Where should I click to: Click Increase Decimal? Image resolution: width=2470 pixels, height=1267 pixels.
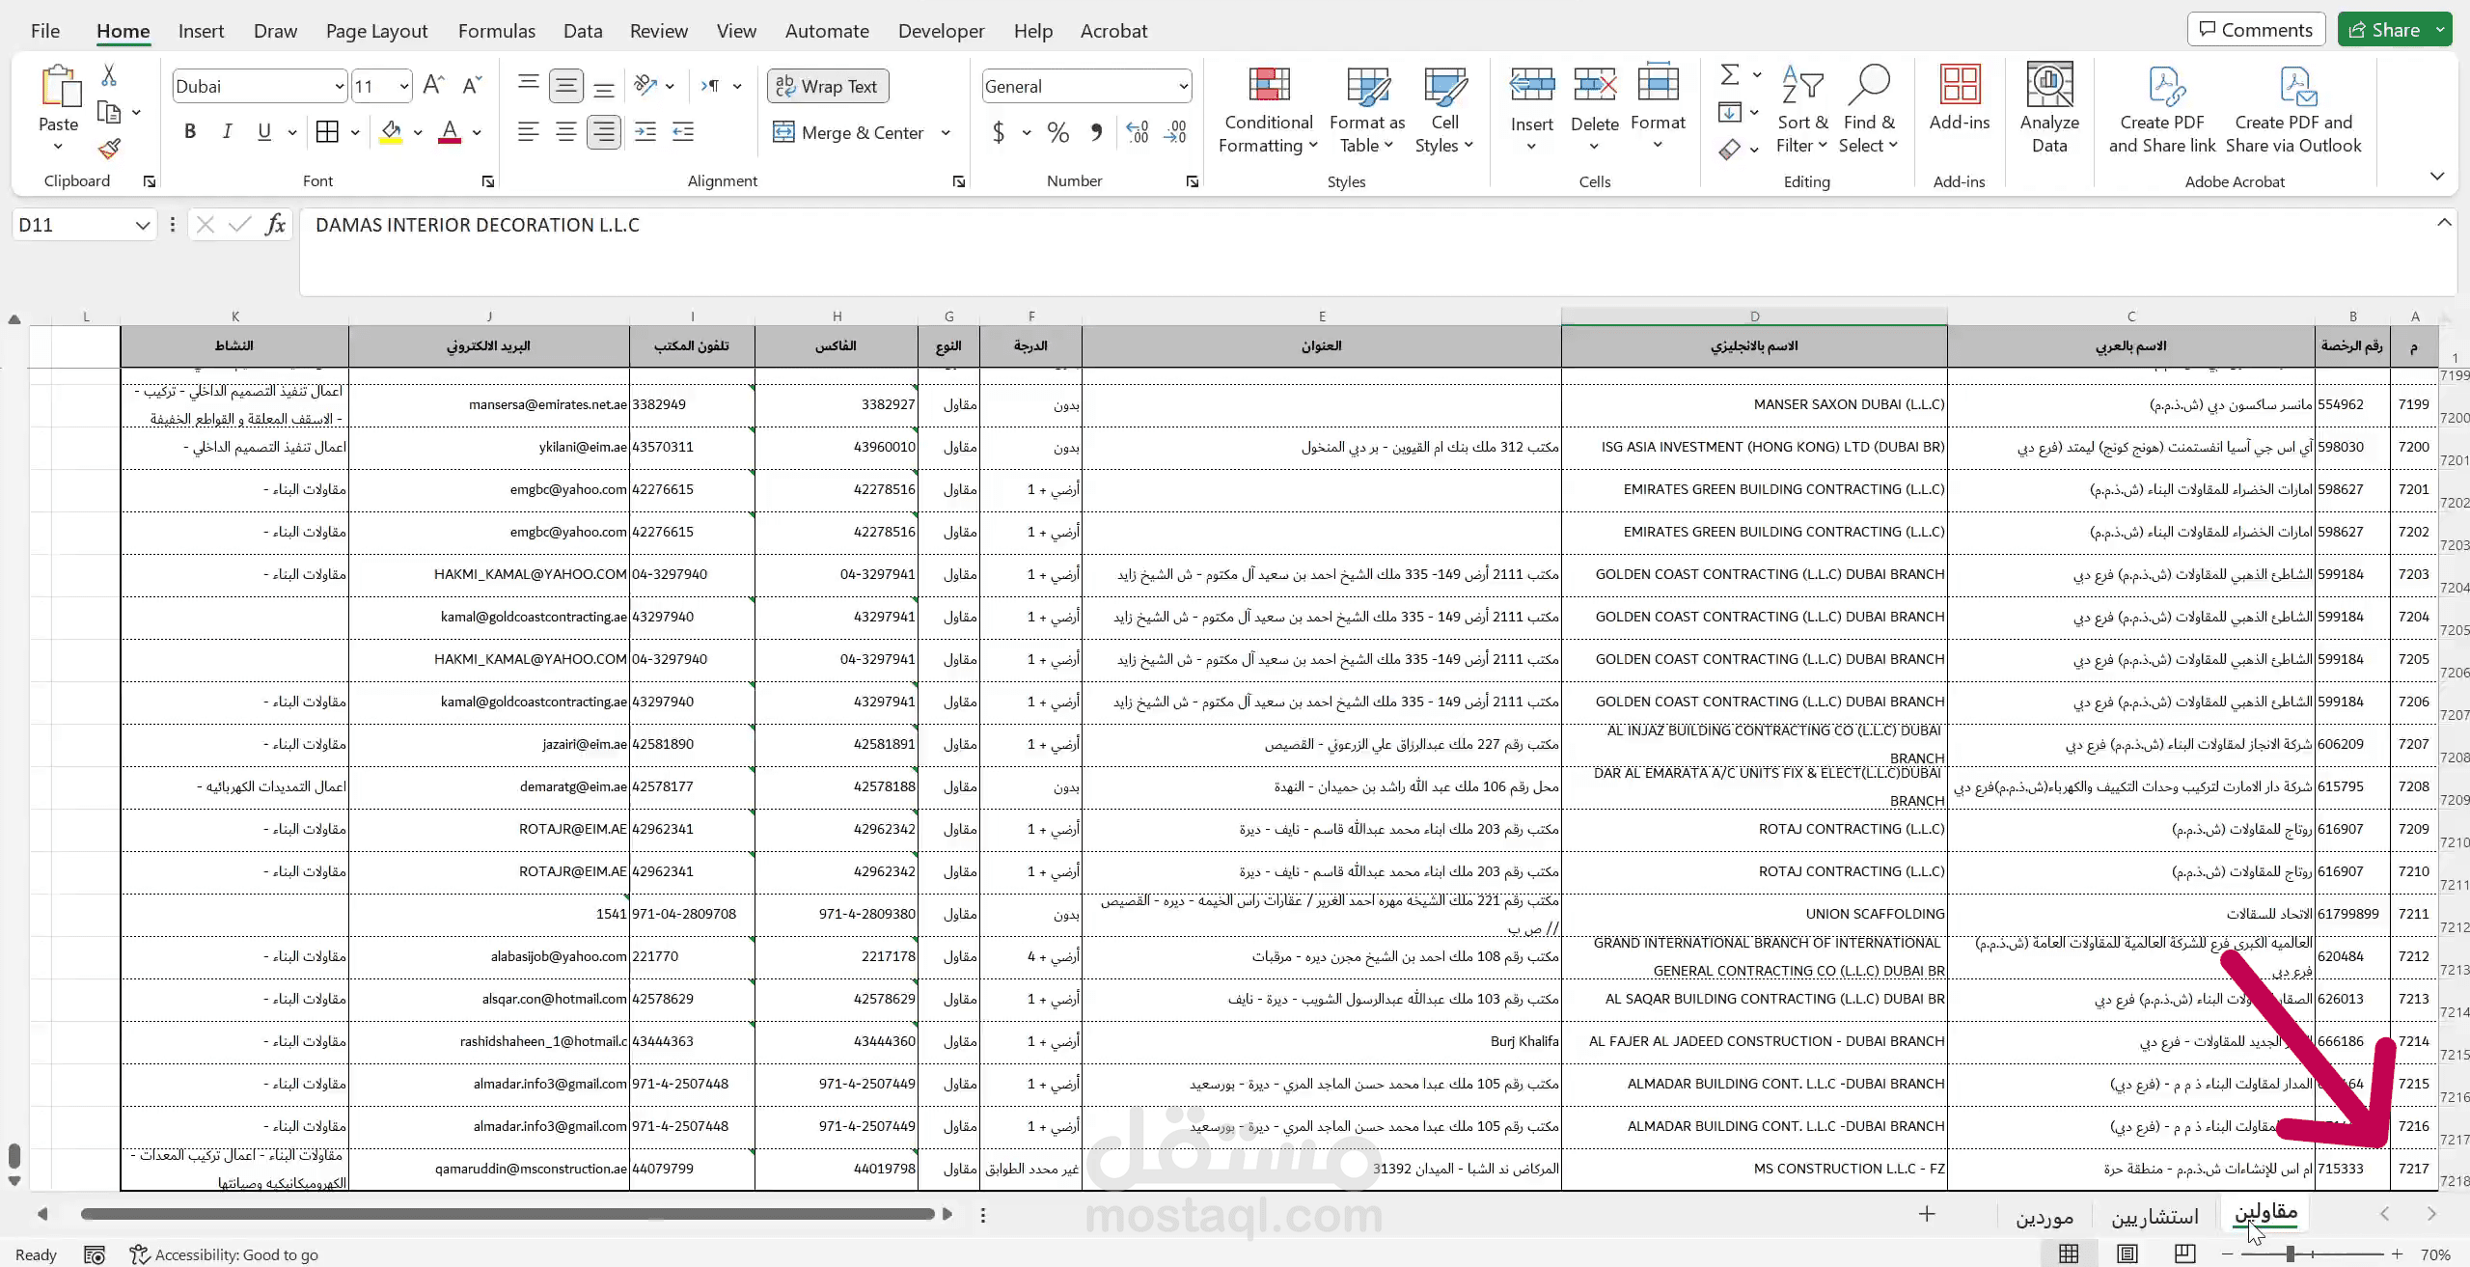coord(1137,132)
